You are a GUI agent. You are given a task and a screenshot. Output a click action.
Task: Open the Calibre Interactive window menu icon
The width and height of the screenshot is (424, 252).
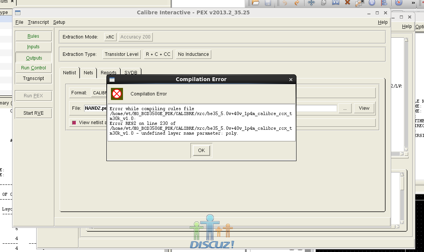[x=18, y=13]
